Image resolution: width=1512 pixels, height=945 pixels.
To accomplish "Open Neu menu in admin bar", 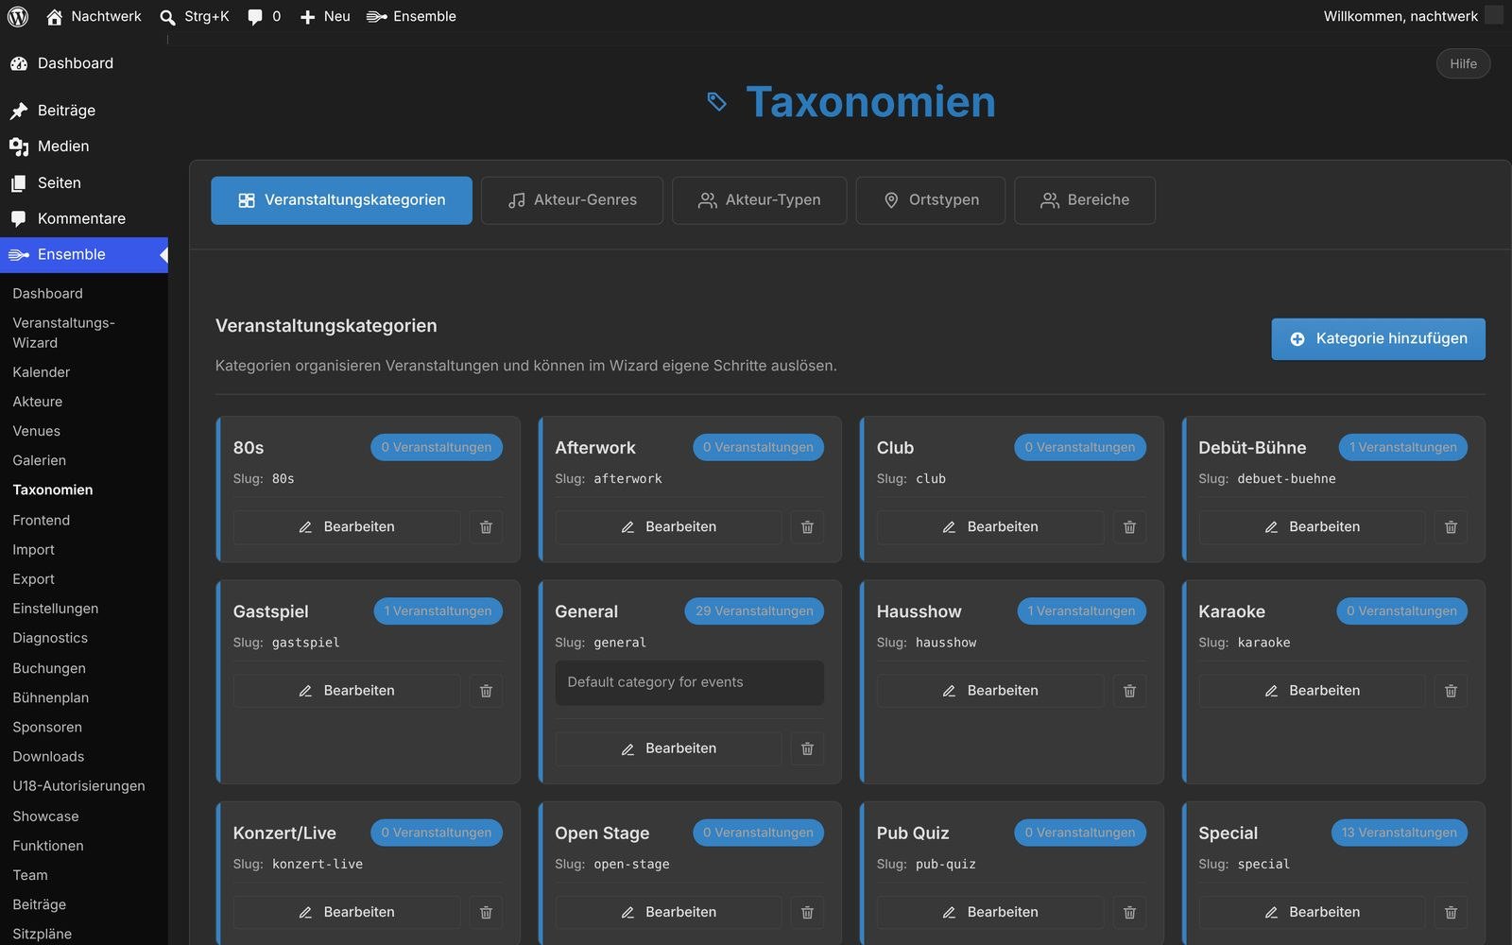I will coord(324,16).
